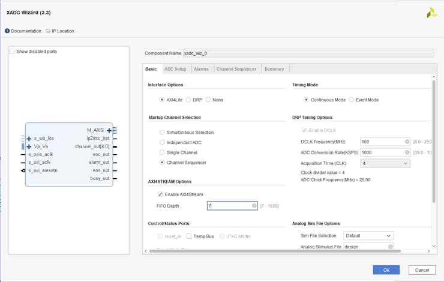
Task: Toggle the Temp Bus checkbox
Action: tap(189, 236)
